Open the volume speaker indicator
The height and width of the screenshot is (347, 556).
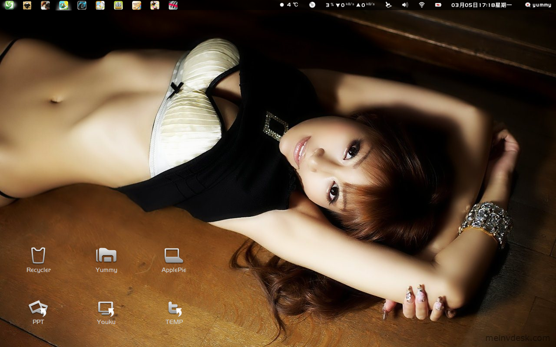[405, 5]
